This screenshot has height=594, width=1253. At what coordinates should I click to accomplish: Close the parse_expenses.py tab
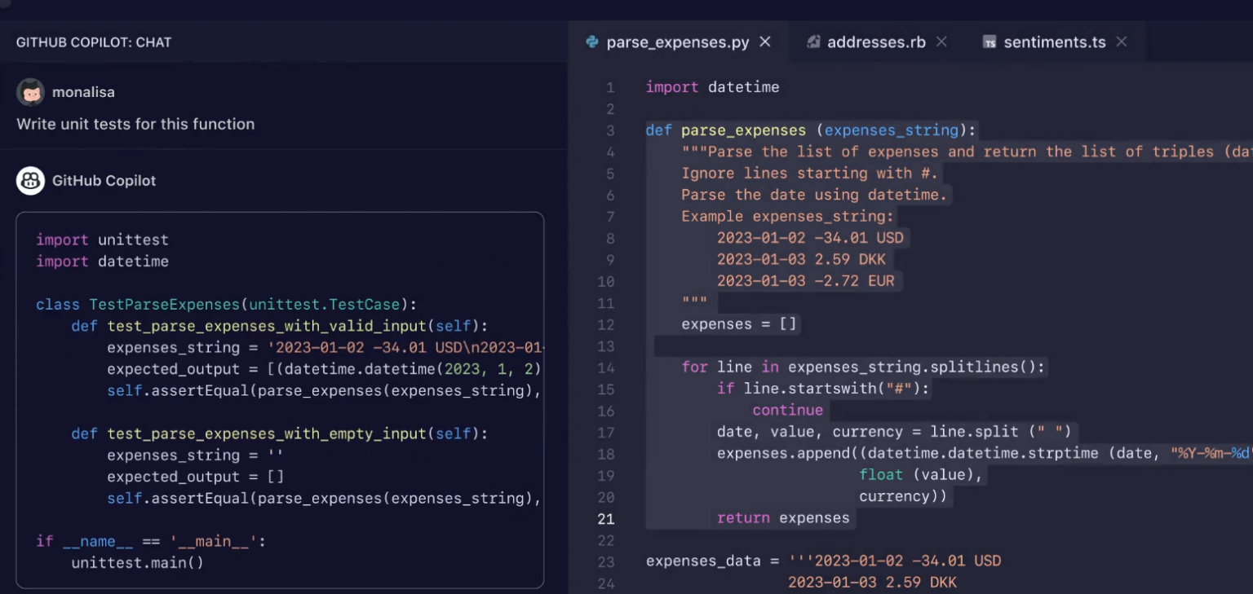tap(764, 41)
